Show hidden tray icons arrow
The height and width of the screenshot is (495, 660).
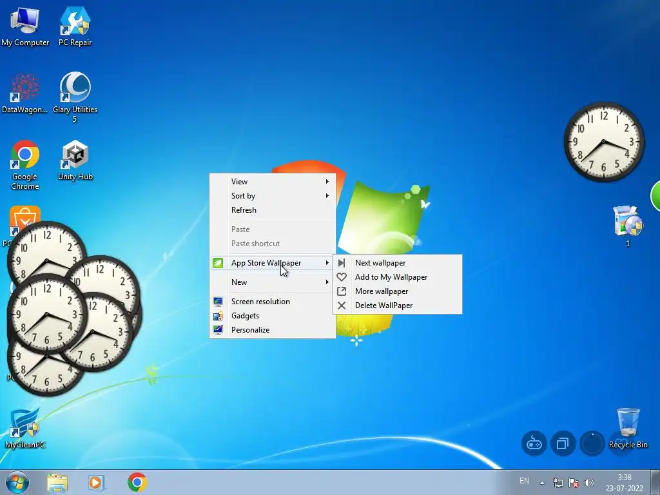click(x=543, y=483)
